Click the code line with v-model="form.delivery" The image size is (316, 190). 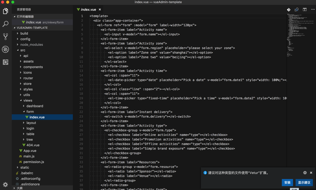coord(147,117)
